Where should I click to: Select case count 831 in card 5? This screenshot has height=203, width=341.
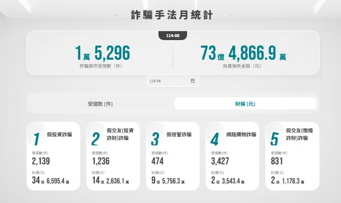click(x=277, y=161)
